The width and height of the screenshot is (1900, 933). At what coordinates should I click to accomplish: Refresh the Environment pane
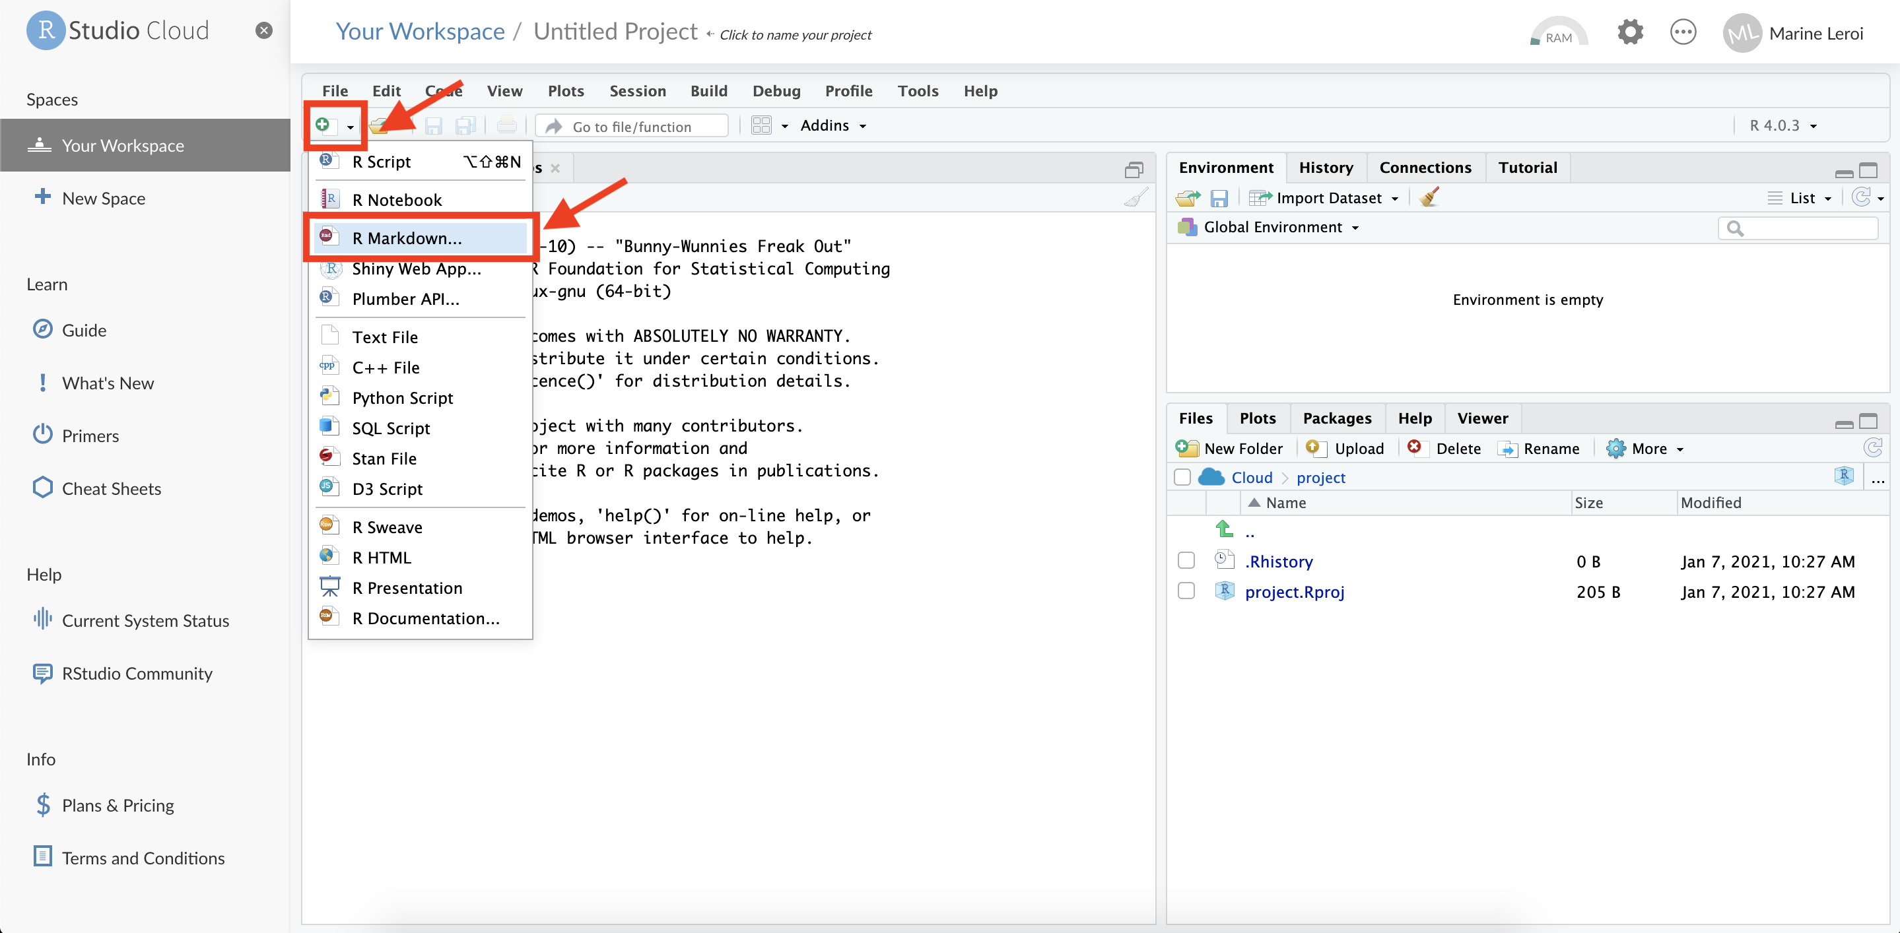pyautogui.click(x=1861, y=197)
